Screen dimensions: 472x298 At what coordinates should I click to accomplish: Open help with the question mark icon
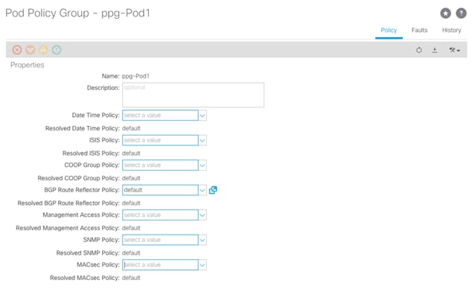[x=461, y=13]
